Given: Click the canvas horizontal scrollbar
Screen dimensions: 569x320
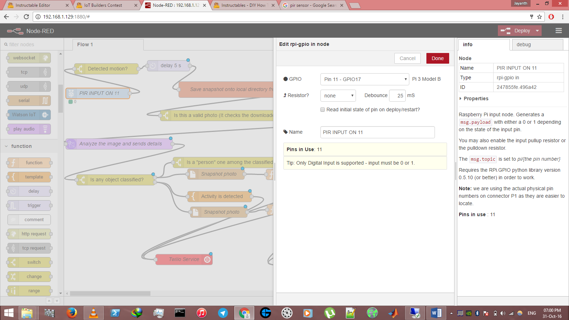Looking at the screenshot, I should tap(110, 294).
